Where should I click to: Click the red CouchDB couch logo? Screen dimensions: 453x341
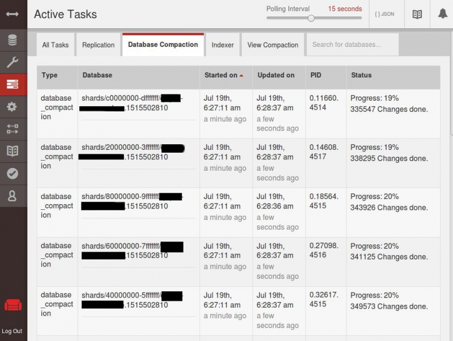[x=12, y=306]
